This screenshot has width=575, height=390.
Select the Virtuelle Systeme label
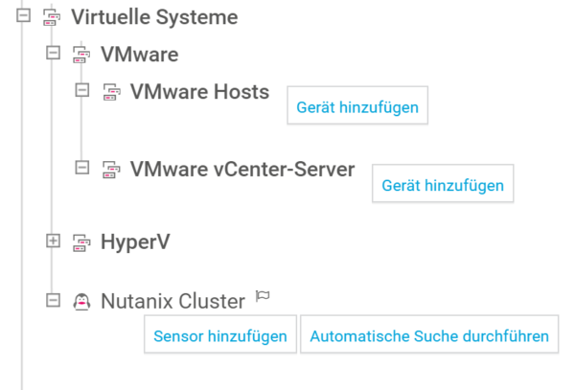(154, 17)
